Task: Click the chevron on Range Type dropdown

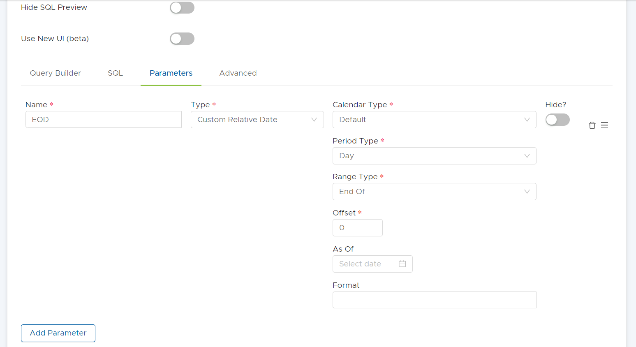Action: [527, 192]
